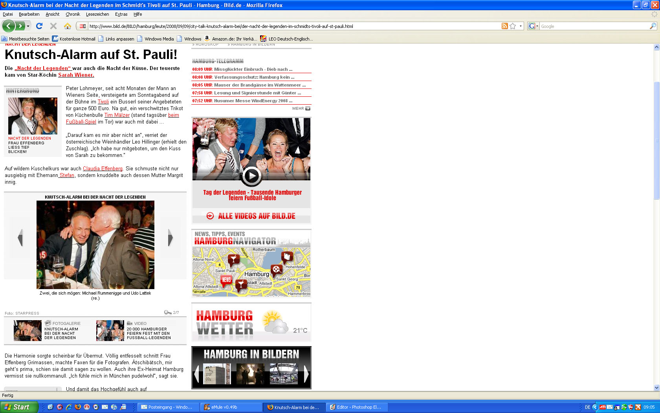
Task: Open the Datei menu
Action: click(x=8, y=14)
